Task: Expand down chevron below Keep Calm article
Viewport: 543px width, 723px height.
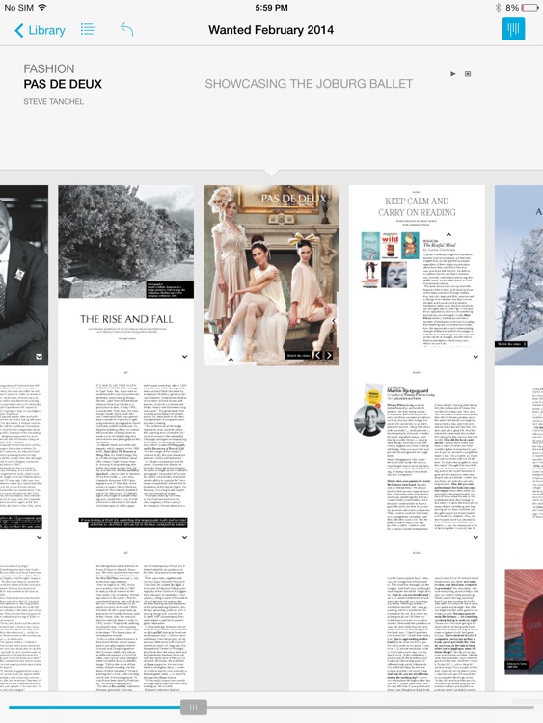Action: (x=475, y=357)
